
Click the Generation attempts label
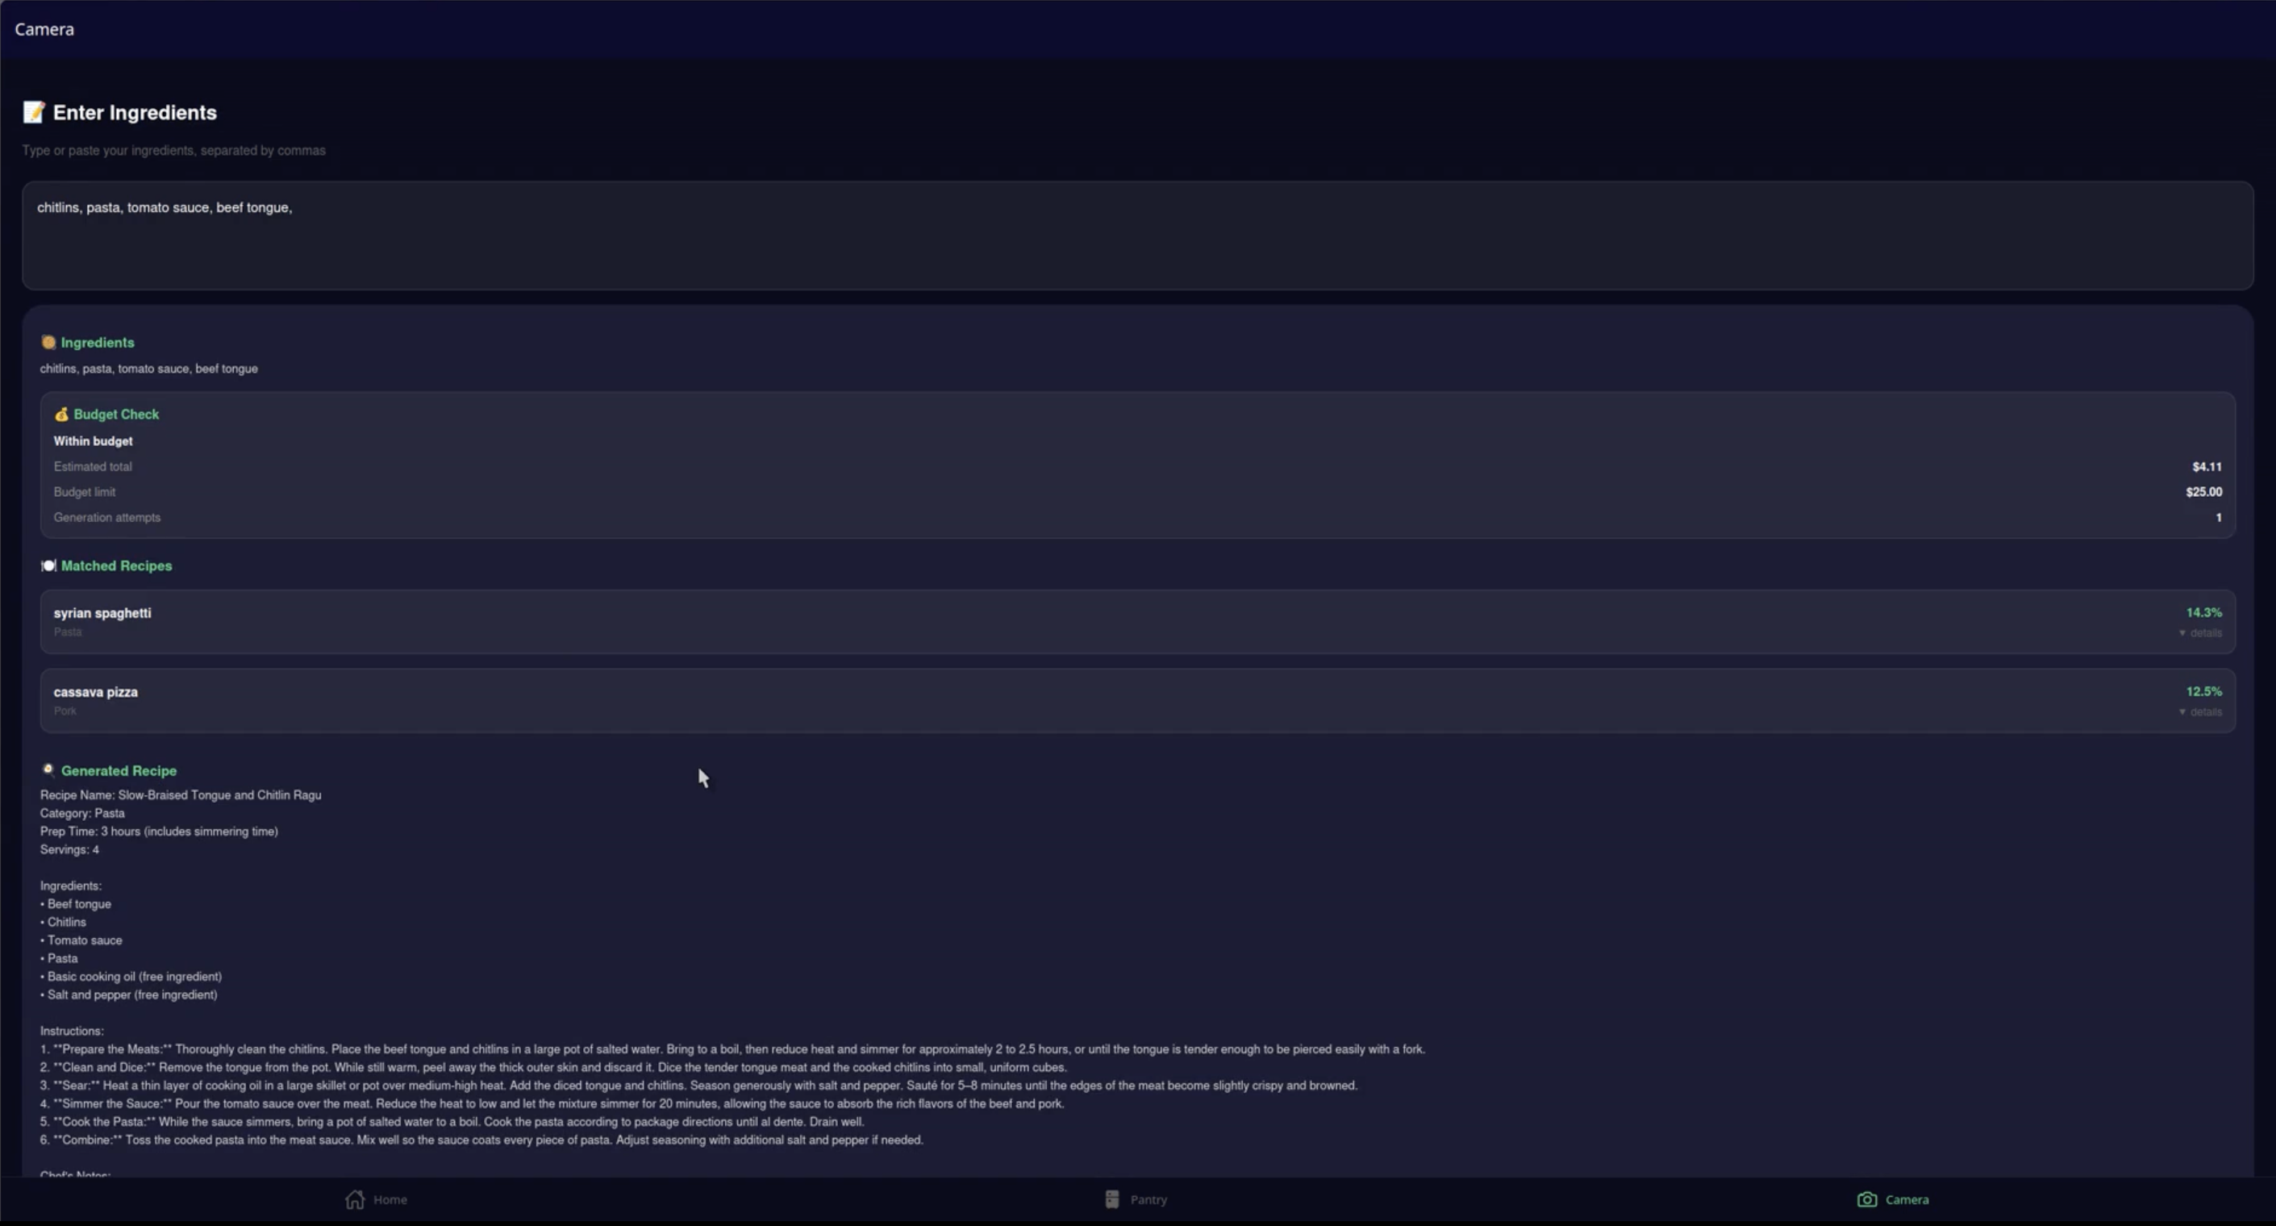coord(107,518)
